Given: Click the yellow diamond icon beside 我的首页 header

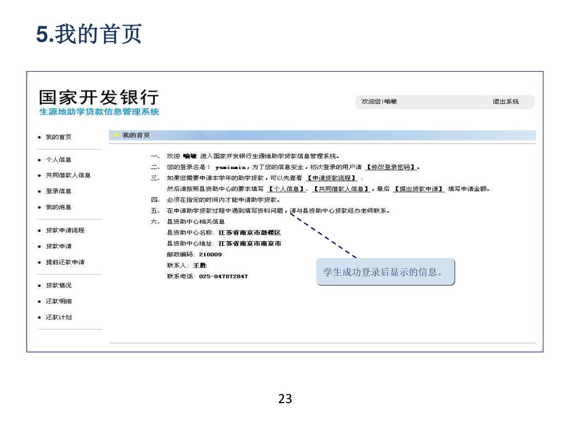Looking at the screenshot, I should click(x=116, y=135).
